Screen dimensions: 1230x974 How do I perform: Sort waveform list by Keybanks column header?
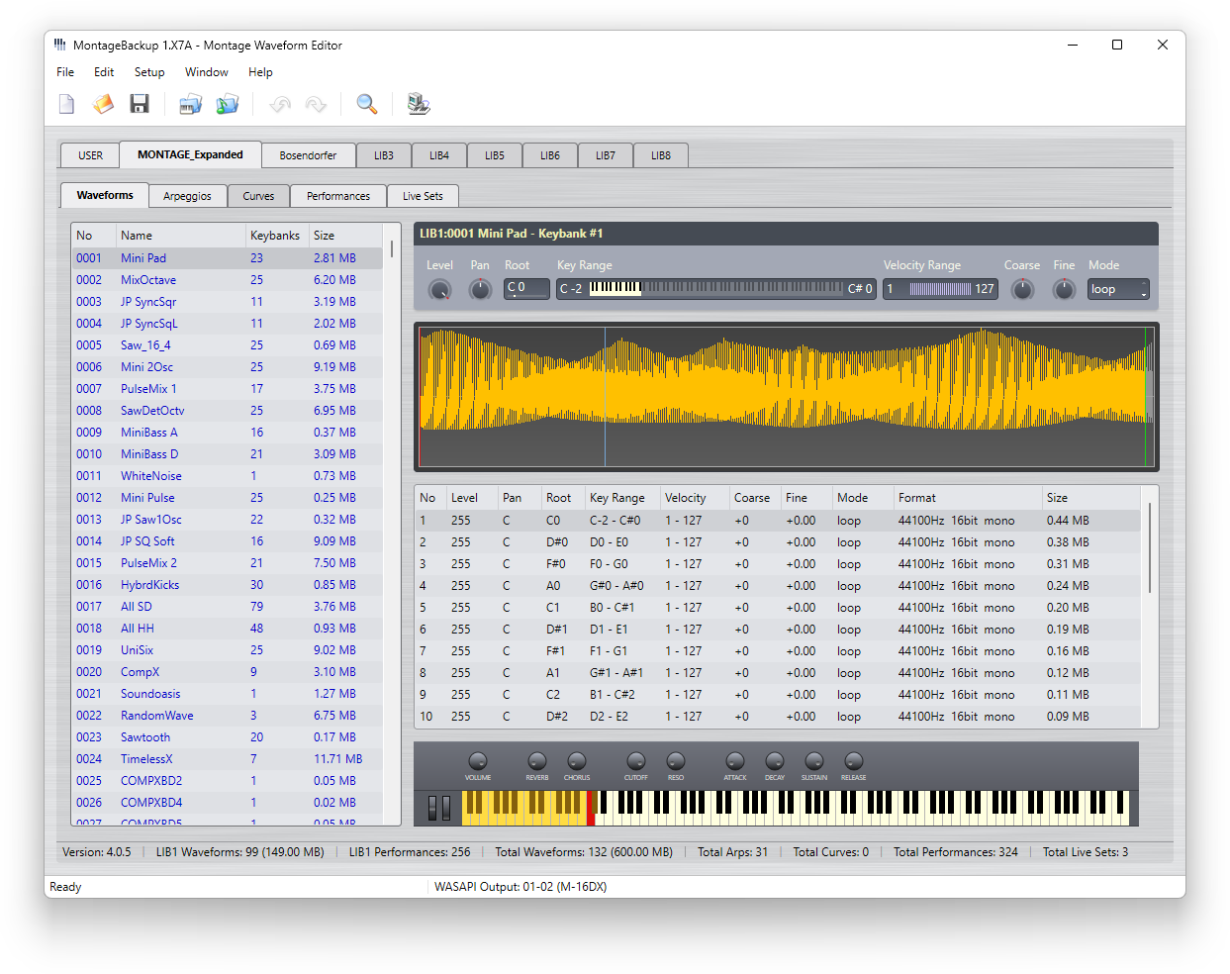click(274, 236)
